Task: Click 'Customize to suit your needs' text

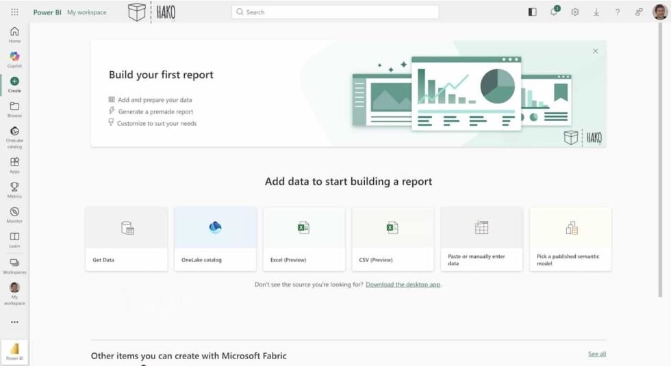Action: tap(157, 124)
